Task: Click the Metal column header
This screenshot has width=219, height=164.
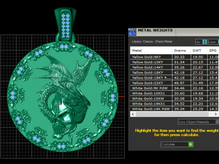Action: [151, 51]
